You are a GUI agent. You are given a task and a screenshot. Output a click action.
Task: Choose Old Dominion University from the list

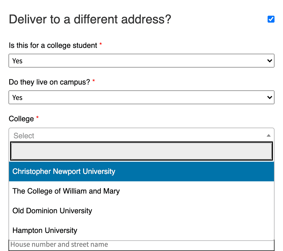[141, 211]
